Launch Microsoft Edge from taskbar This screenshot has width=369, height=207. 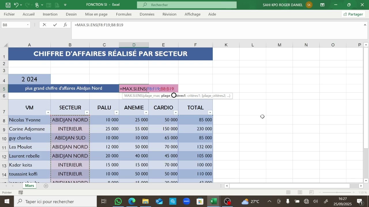click(x=132, y=202)
